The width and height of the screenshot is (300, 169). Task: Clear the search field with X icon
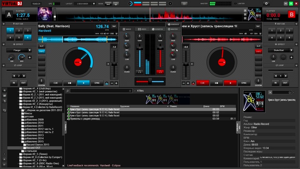coord(130,91)
